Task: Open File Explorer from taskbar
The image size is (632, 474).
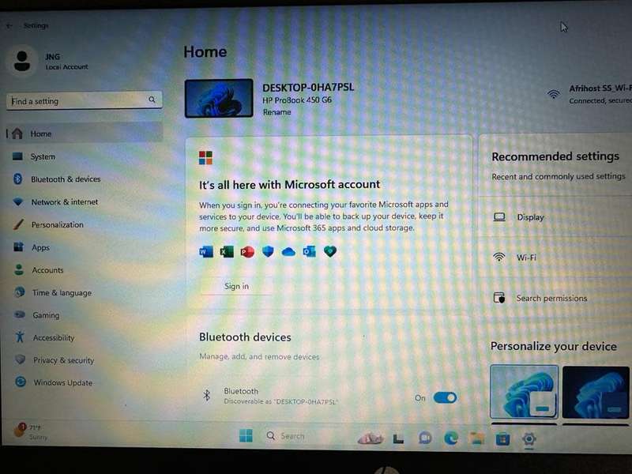Action: pos(477,438)
